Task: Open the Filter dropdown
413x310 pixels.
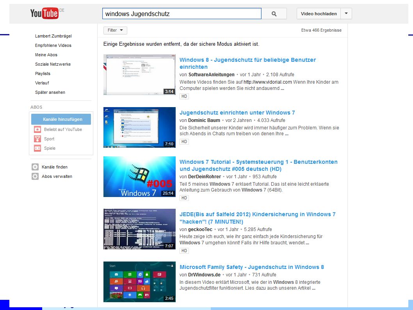Action: [x=115, y=30]
